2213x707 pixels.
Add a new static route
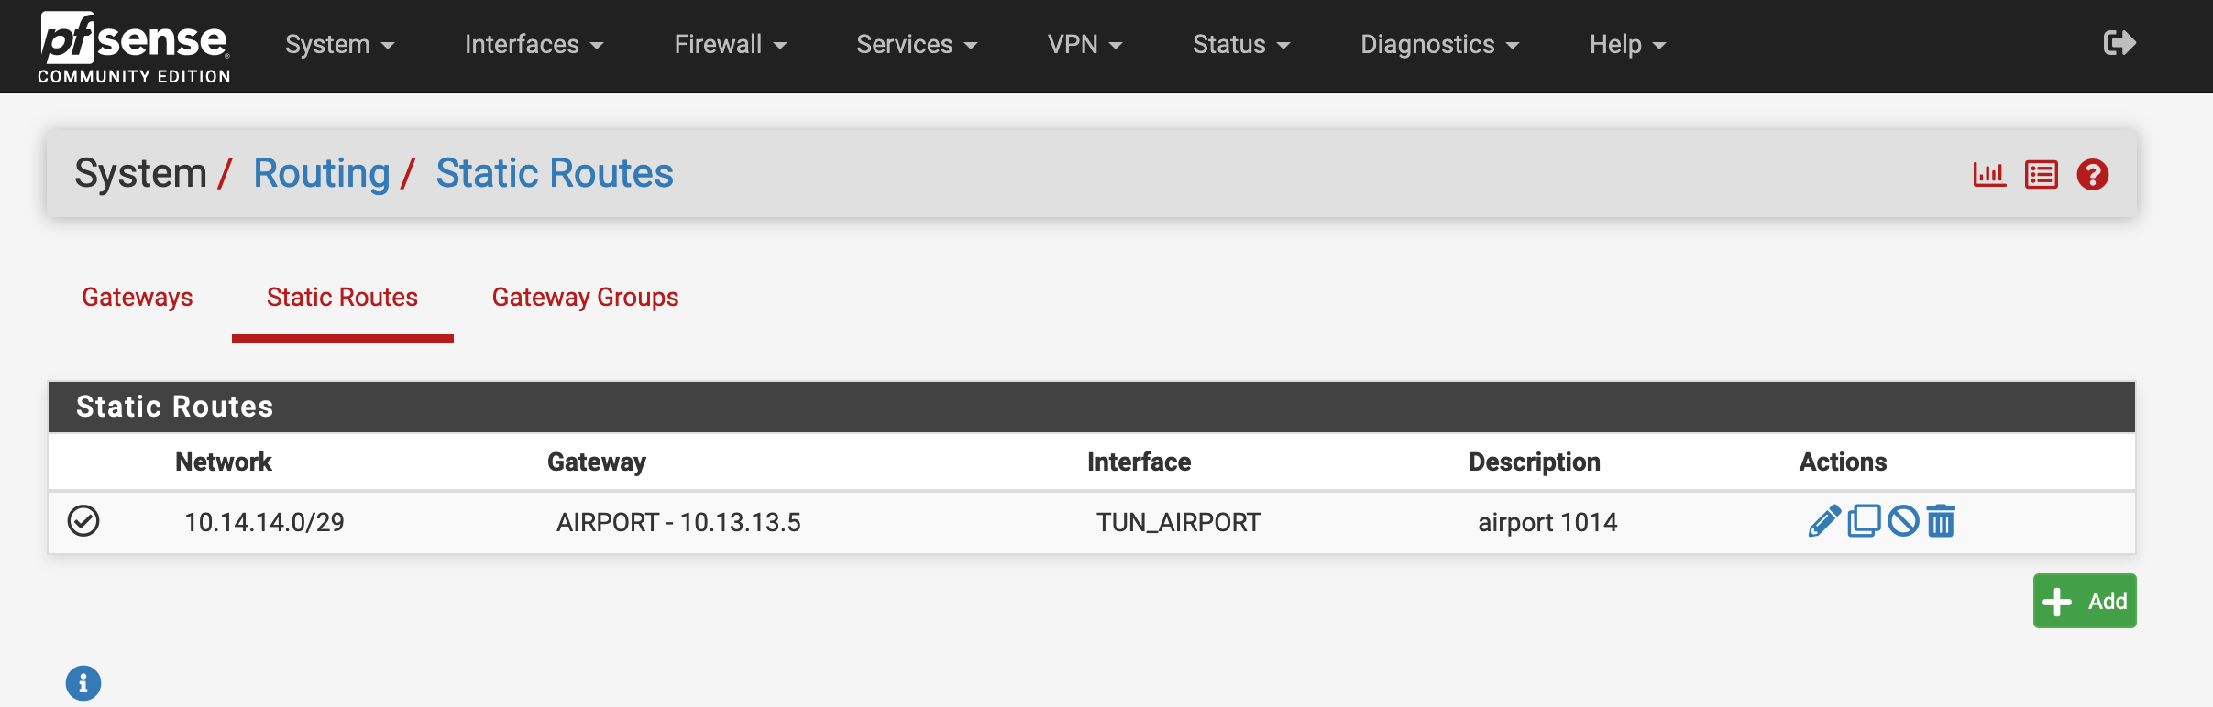click(2085, 601)
